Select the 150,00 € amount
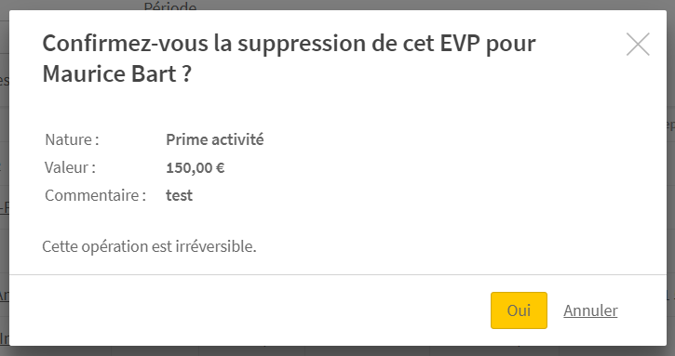This screenshot has height=356, width=675. tap(195, 167)
